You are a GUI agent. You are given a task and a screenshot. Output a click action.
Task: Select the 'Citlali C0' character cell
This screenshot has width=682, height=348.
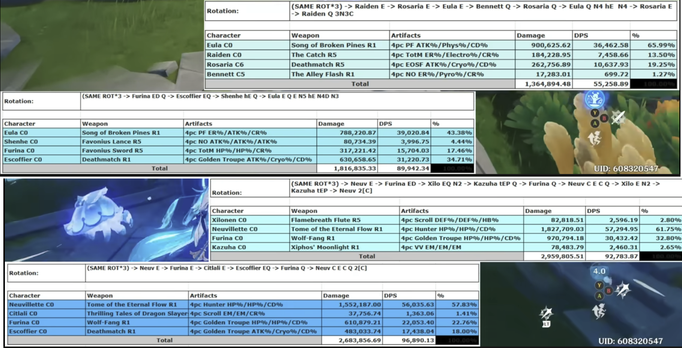click(x=47, y=313)
